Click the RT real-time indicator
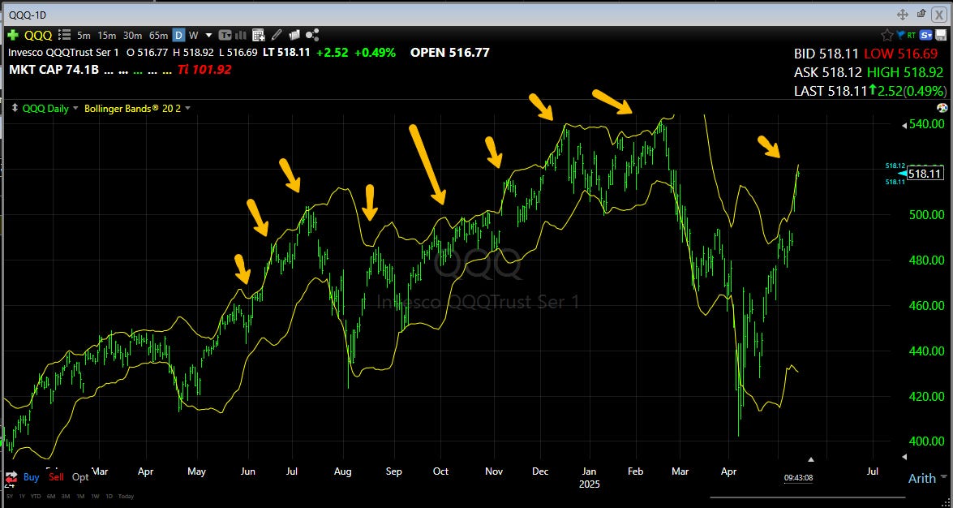This screenshot has height=508, width=953. 911,35
